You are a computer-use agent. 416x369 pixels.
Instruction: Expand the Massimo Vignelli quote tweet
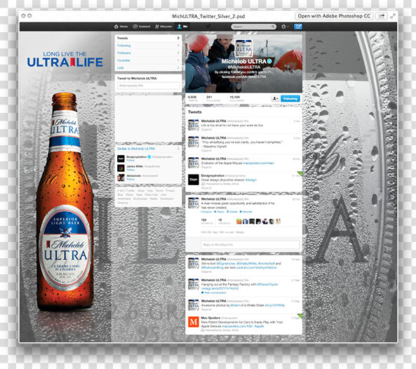coord(206,150)
